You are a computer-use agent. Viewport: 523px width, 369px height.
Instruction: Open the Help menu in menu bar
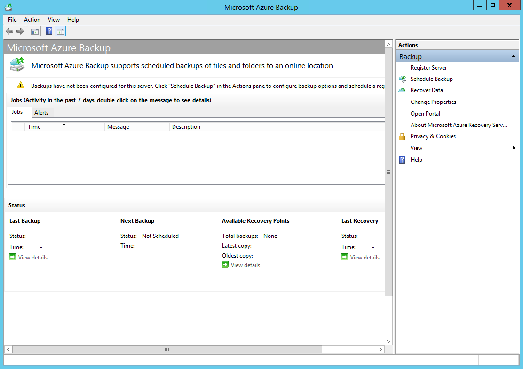(x=73, y=20)
